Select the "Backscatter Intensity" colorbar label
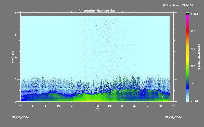Screen dimensions: 204x127 [199, 57]
